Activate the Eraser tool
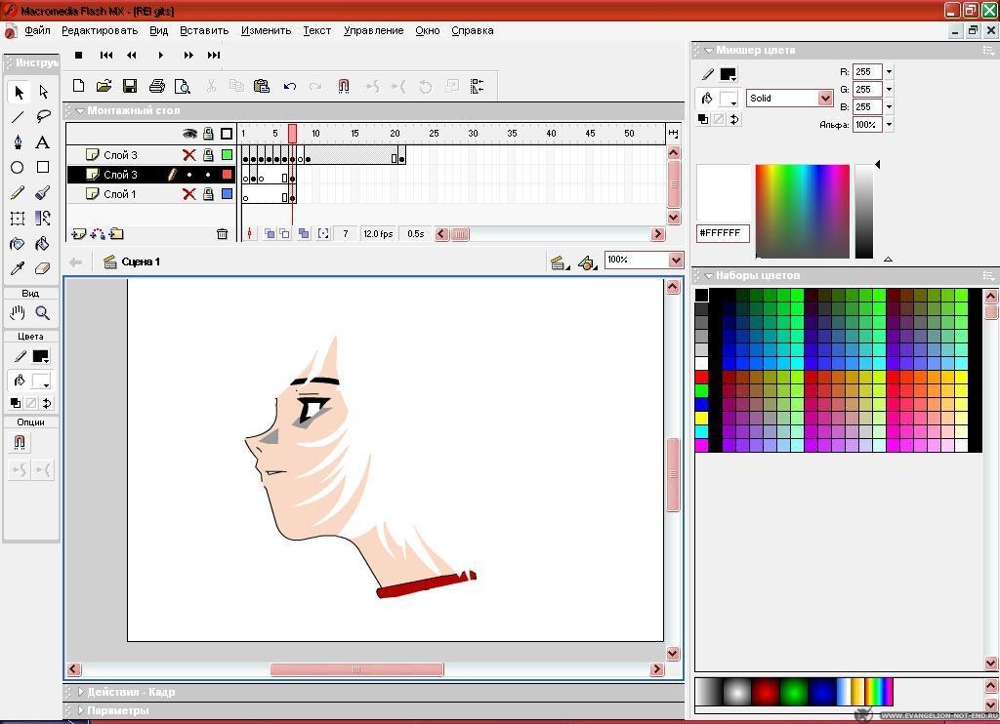 (43, 269)
